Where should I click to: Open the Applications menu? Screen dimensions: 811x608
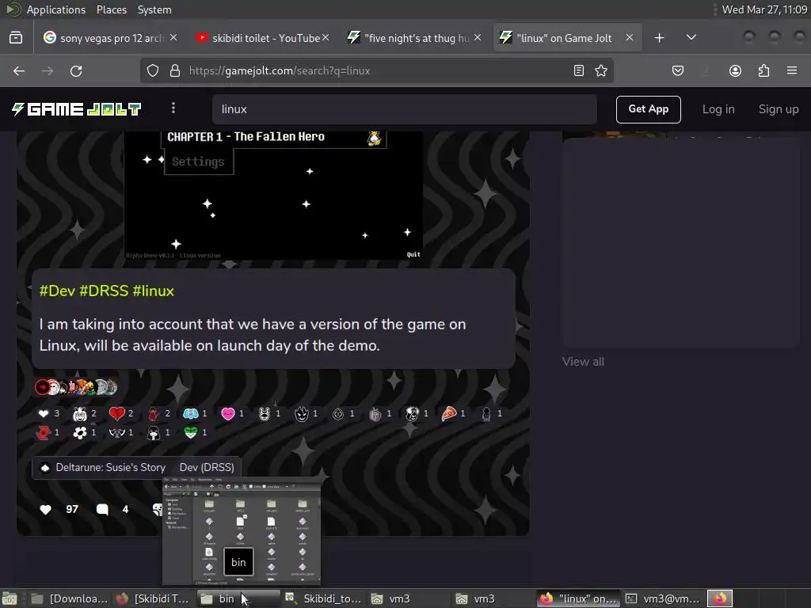pyautogui.click(x=56, y=9)
